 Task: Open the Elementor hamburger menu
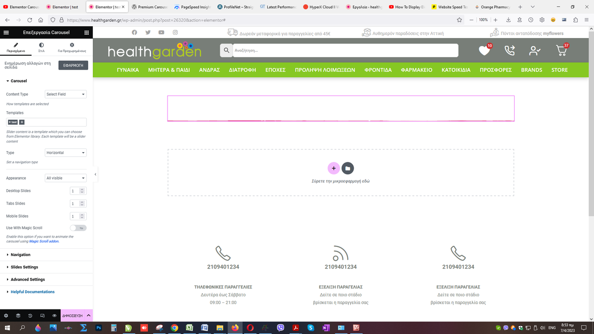[x=6, y=32]
